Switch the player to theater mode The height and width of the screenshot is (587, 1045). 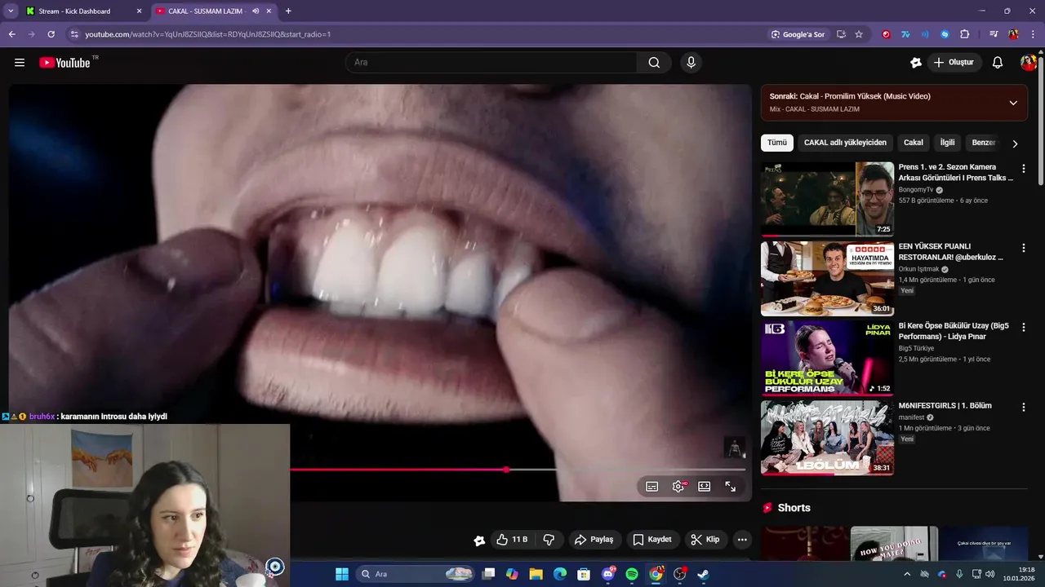705,487
